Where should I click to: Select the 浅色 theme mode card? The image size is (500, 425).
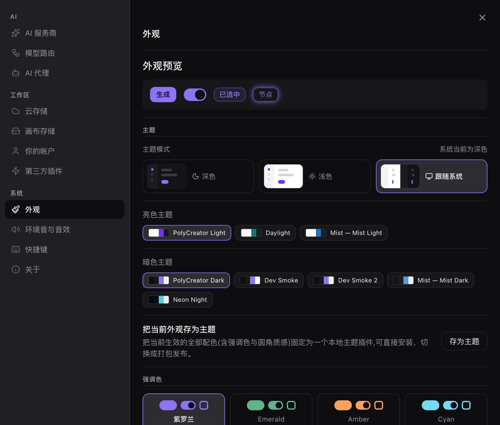[315, 176]
